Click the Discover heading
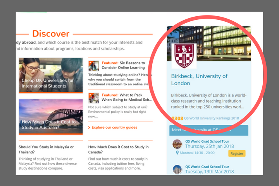The image size is (279, 186). tap(51, 34)
